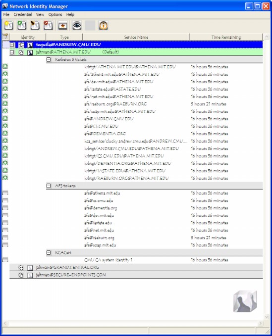Click the Renew Credentials green gear icon

(22, 26)
